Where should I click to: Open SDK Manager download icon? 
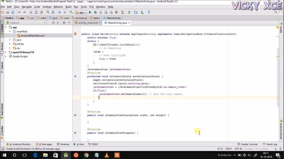(142, 12)
